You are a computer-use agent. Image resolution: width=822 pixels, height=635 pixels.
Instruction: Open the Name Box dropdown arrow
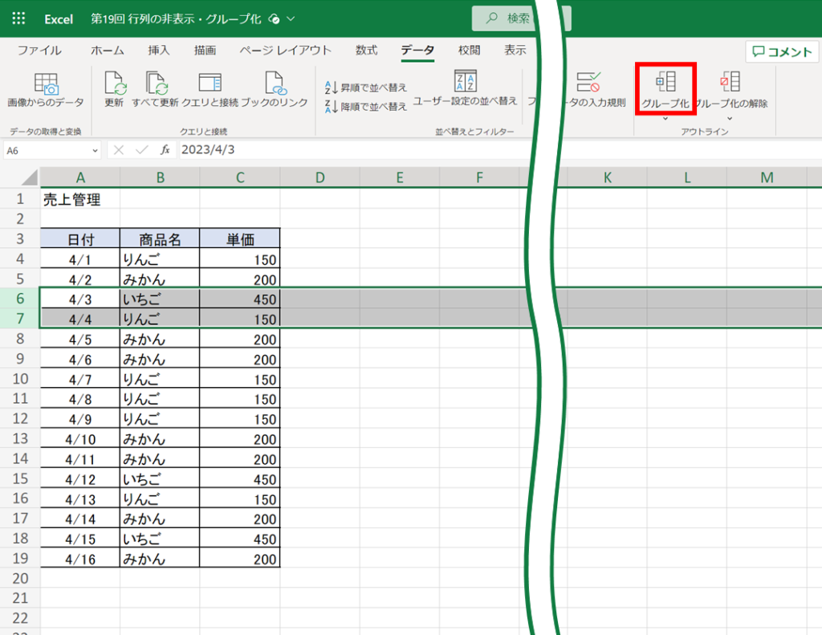[x=95, y=150]
